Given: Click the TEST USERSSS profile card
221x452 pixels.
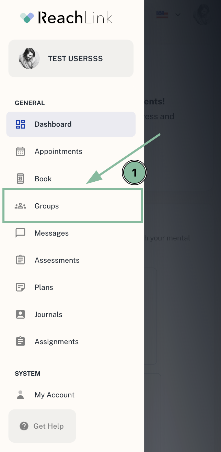Looking at the screenshot, I should pyautogui.click(x=71, y=58).
